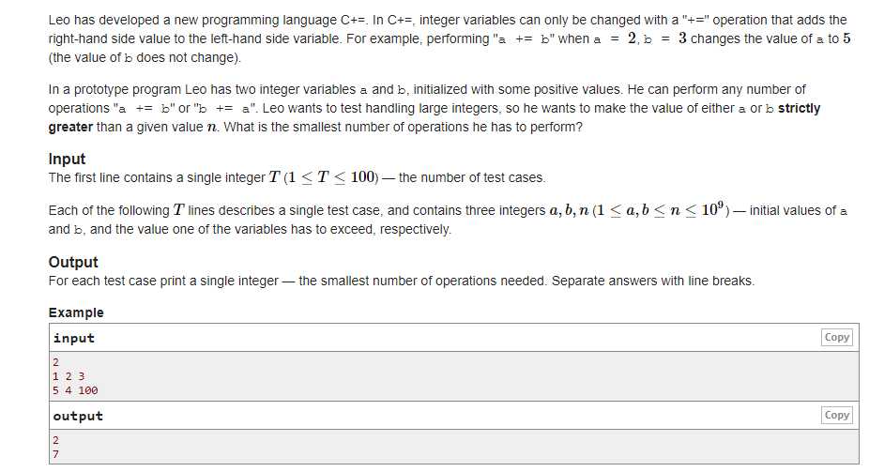Click the code snippet 'a += b' in first paragraph
This screenshot has width=869, height=472.
(x=524, y=39)
